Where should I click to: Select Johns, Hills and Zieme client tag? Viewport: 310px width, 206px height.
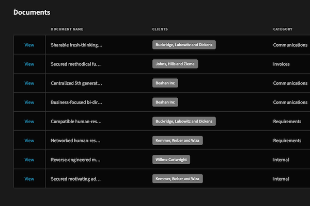click(x=175, y=64)
